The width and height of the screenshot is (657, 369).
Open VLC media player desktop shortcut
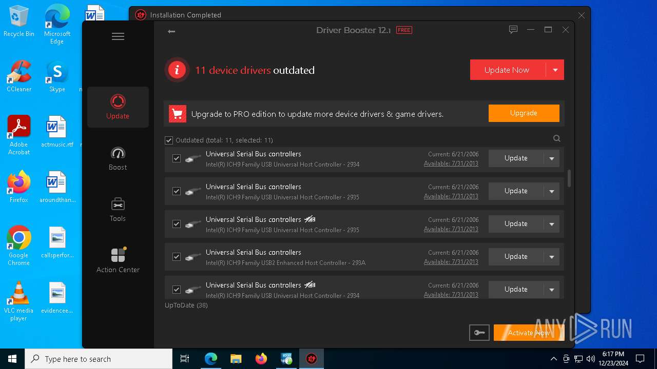point(19,301)
